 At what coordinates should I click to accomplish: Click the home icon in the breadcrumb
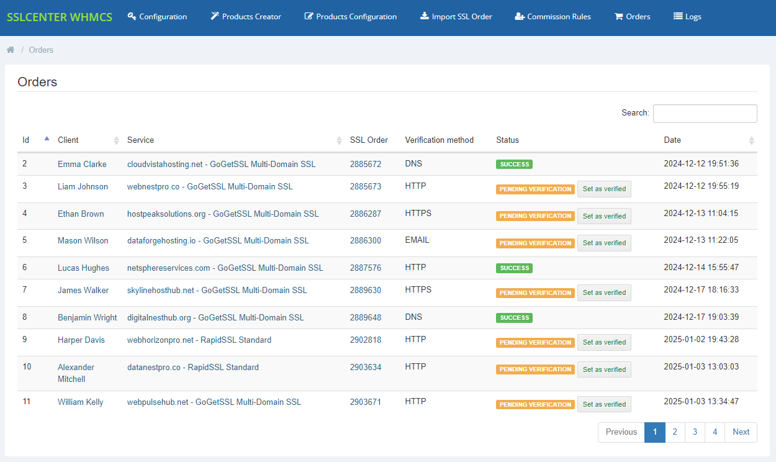tap(10, 50)
